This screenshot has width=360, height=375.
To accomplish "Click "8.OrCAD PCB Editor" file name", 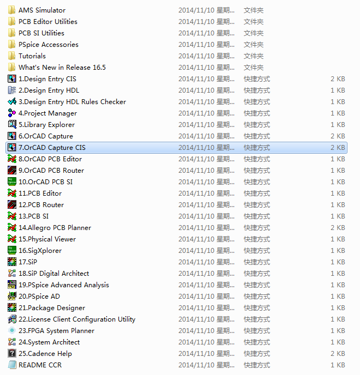I will pyautogui.click(x=50, y=159).
